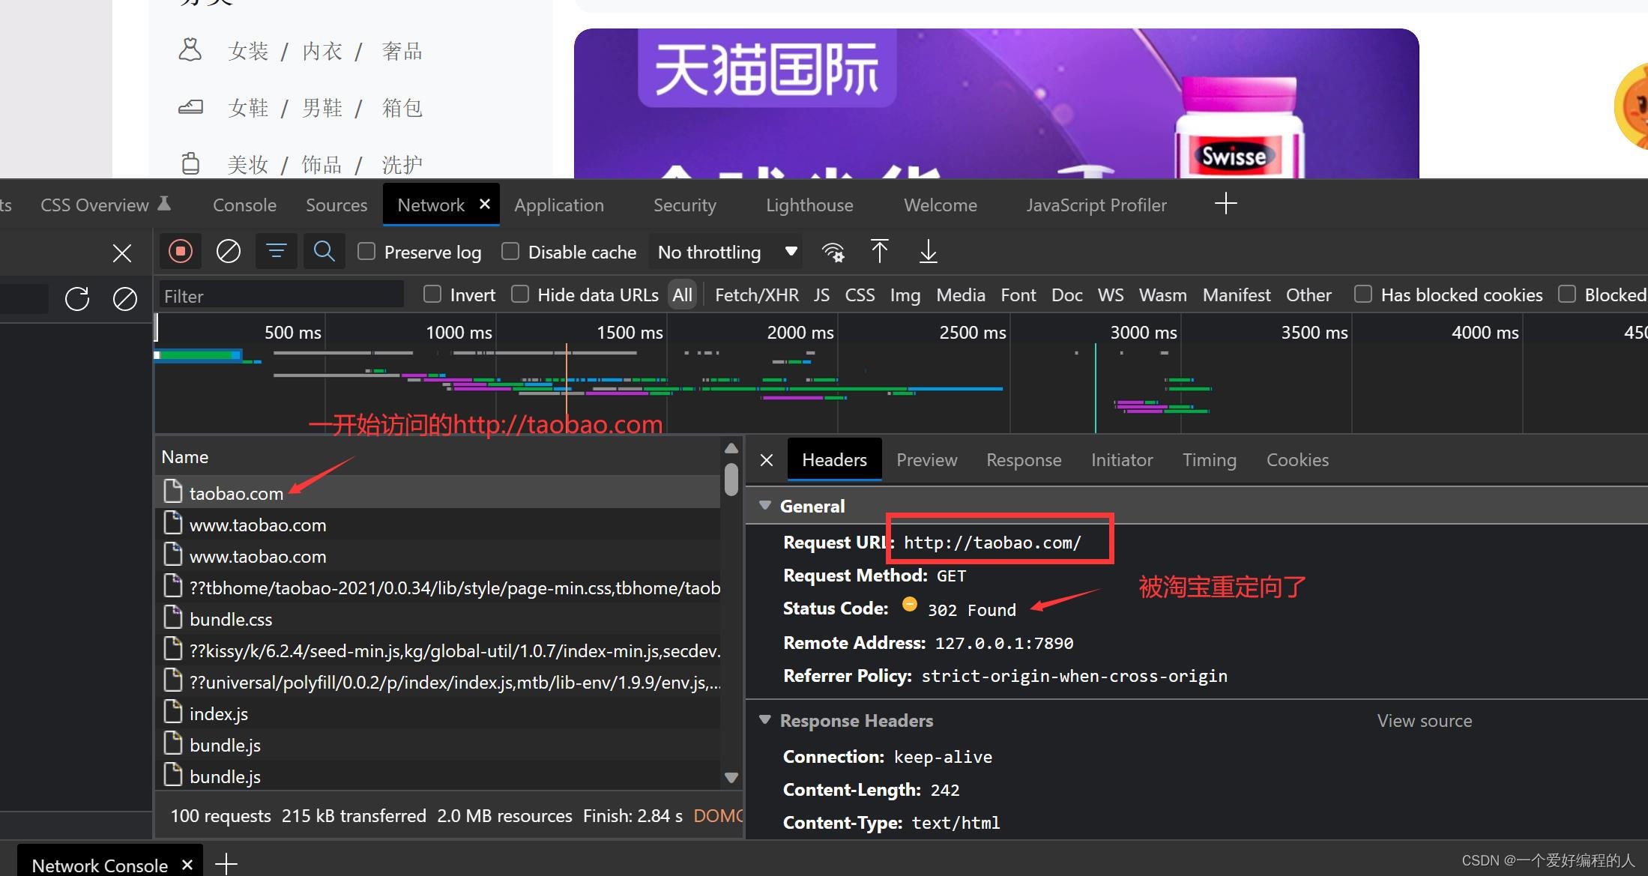Collapse the General section

click(765, 505)
